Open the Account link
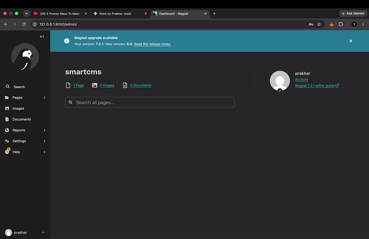Image resolution: width=369 pixels, height=239 pixels. coord(302,80)
